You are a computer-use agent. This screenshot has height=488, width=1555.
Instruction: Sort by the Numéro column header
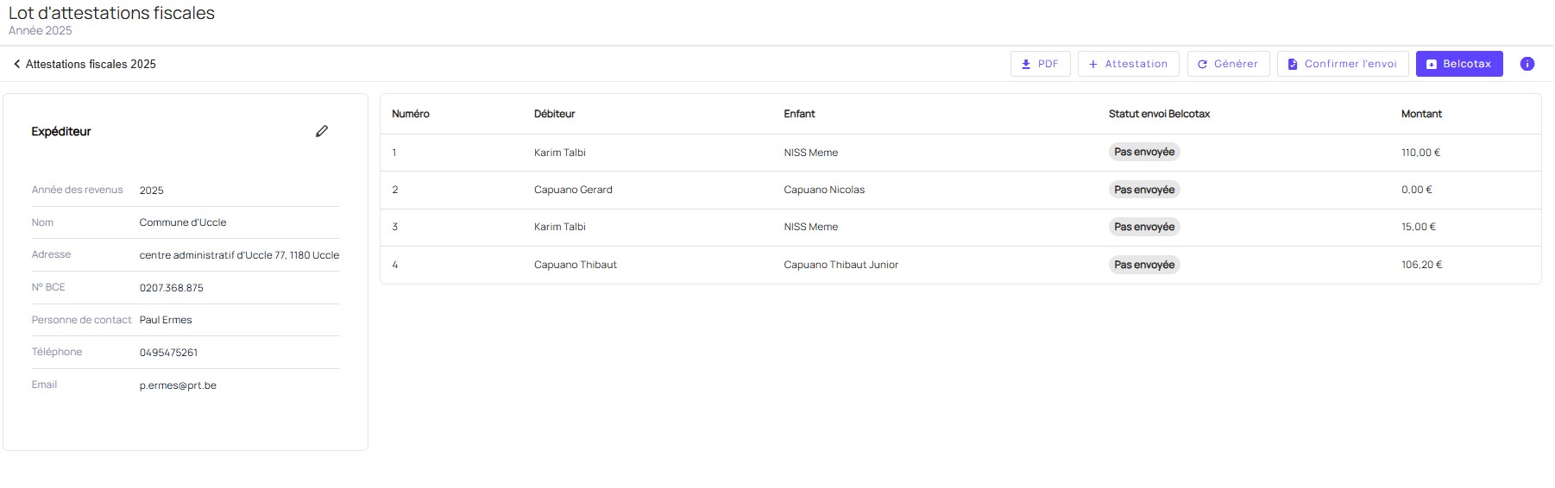coord(411,114)
